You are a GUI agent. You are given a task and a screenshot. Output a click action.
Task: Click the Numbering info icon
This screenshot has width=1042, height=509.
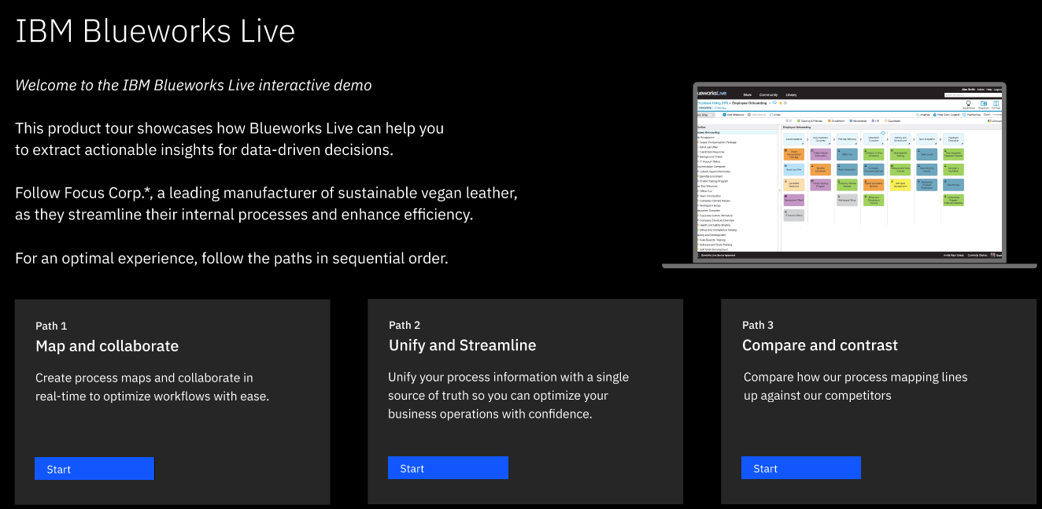[965, 115]
